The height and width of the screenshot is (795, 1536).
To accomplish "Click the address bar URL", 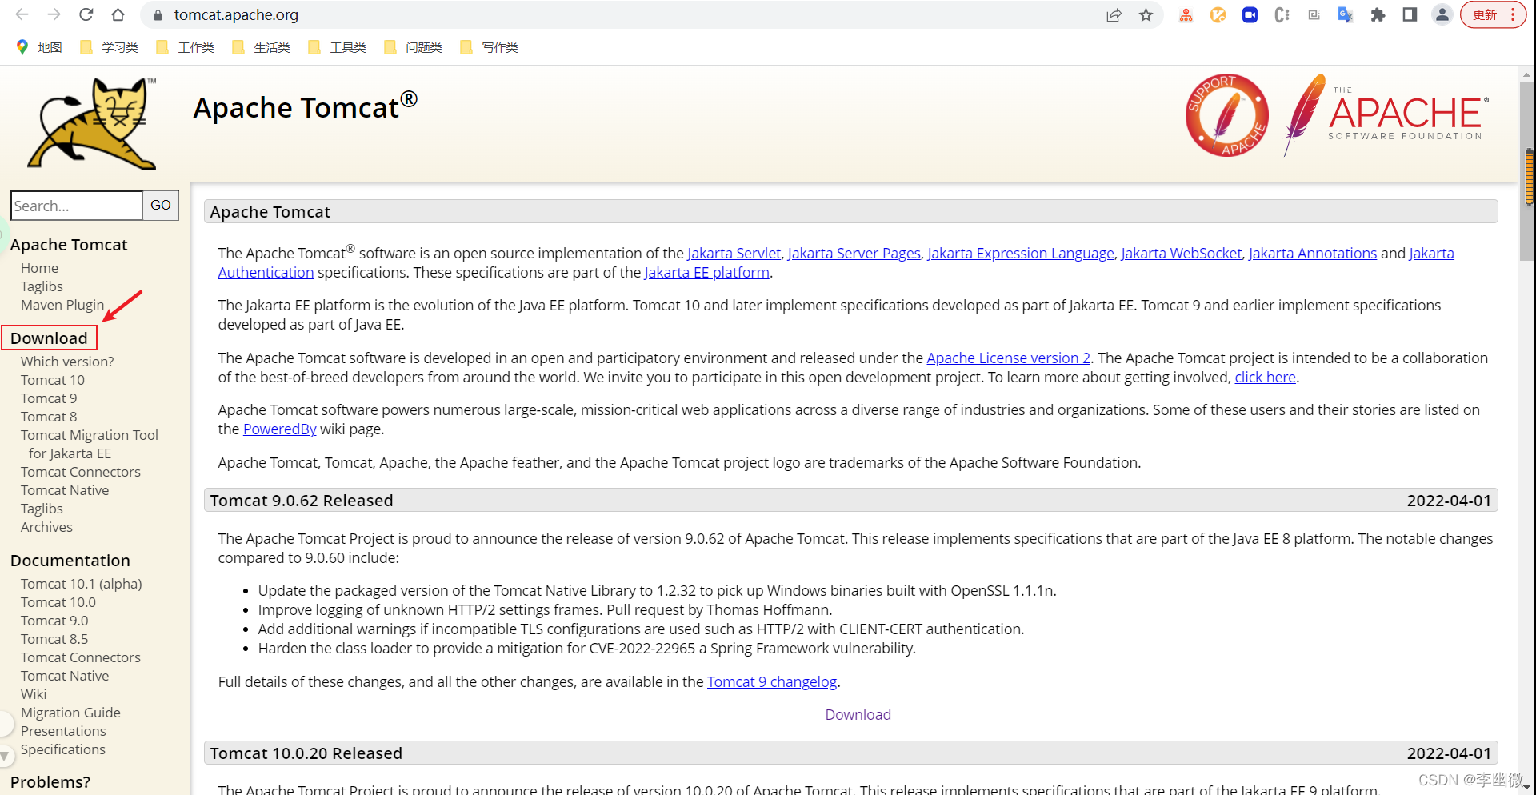I will [236, 15].
